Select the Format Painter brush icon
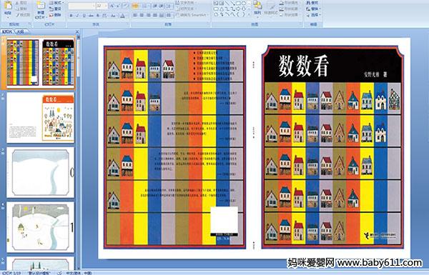This screenshot has height=275, width=429. 19,15
